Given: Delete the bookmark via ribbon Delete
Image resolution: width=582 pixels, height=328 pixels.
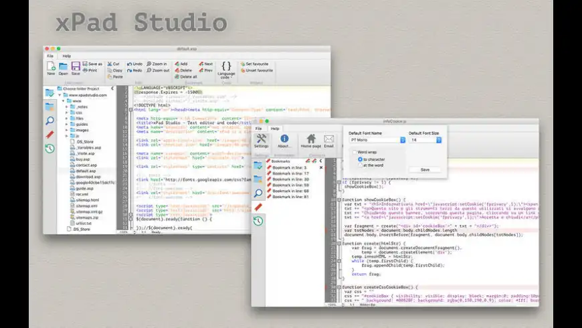Looking at the screenshot, I should 183,70.
